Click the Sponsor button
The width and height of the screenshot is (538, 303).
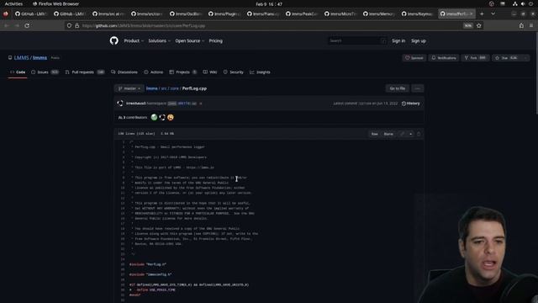[x=414, y=58]
